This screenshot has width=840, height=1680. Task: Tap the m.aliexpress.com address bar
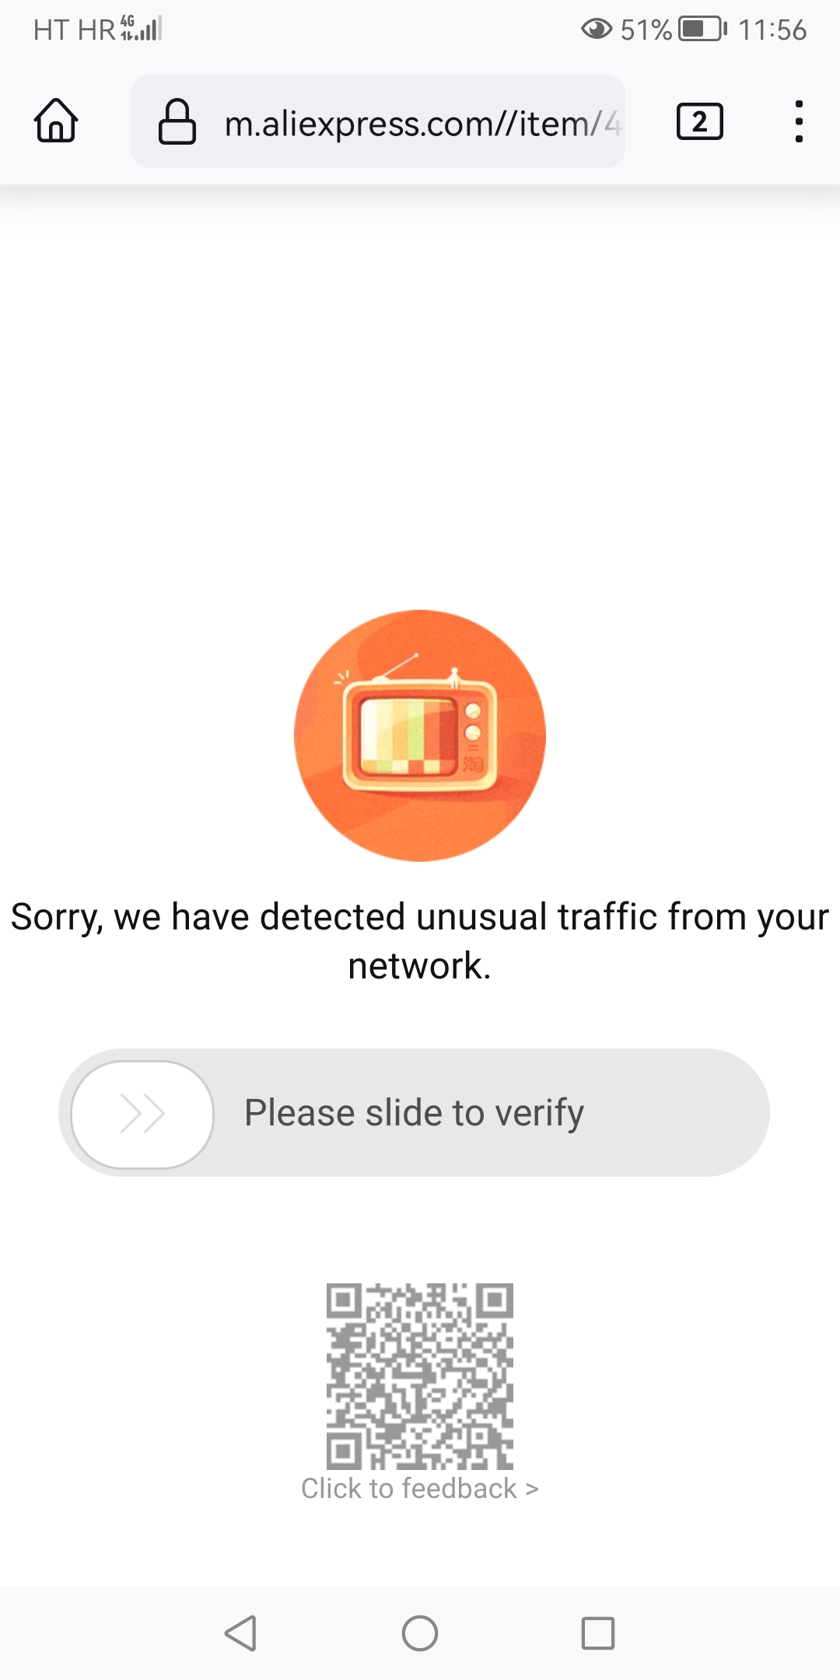pyautogui.click(x=378, y=121)
